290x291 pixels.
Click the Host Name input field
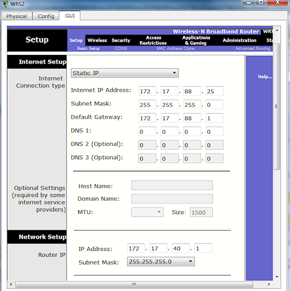pos(172,185)
